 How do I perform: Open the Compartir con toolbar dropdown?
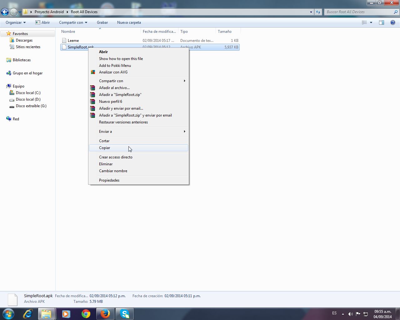(73, 22)
